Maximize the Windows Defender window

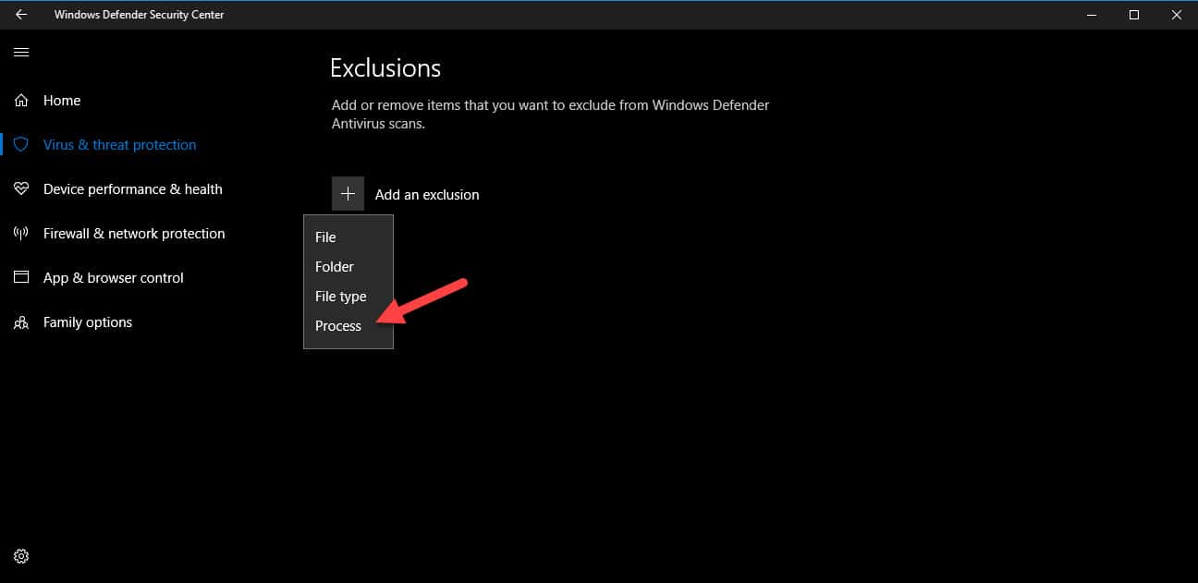click(x=1134, y=15)
